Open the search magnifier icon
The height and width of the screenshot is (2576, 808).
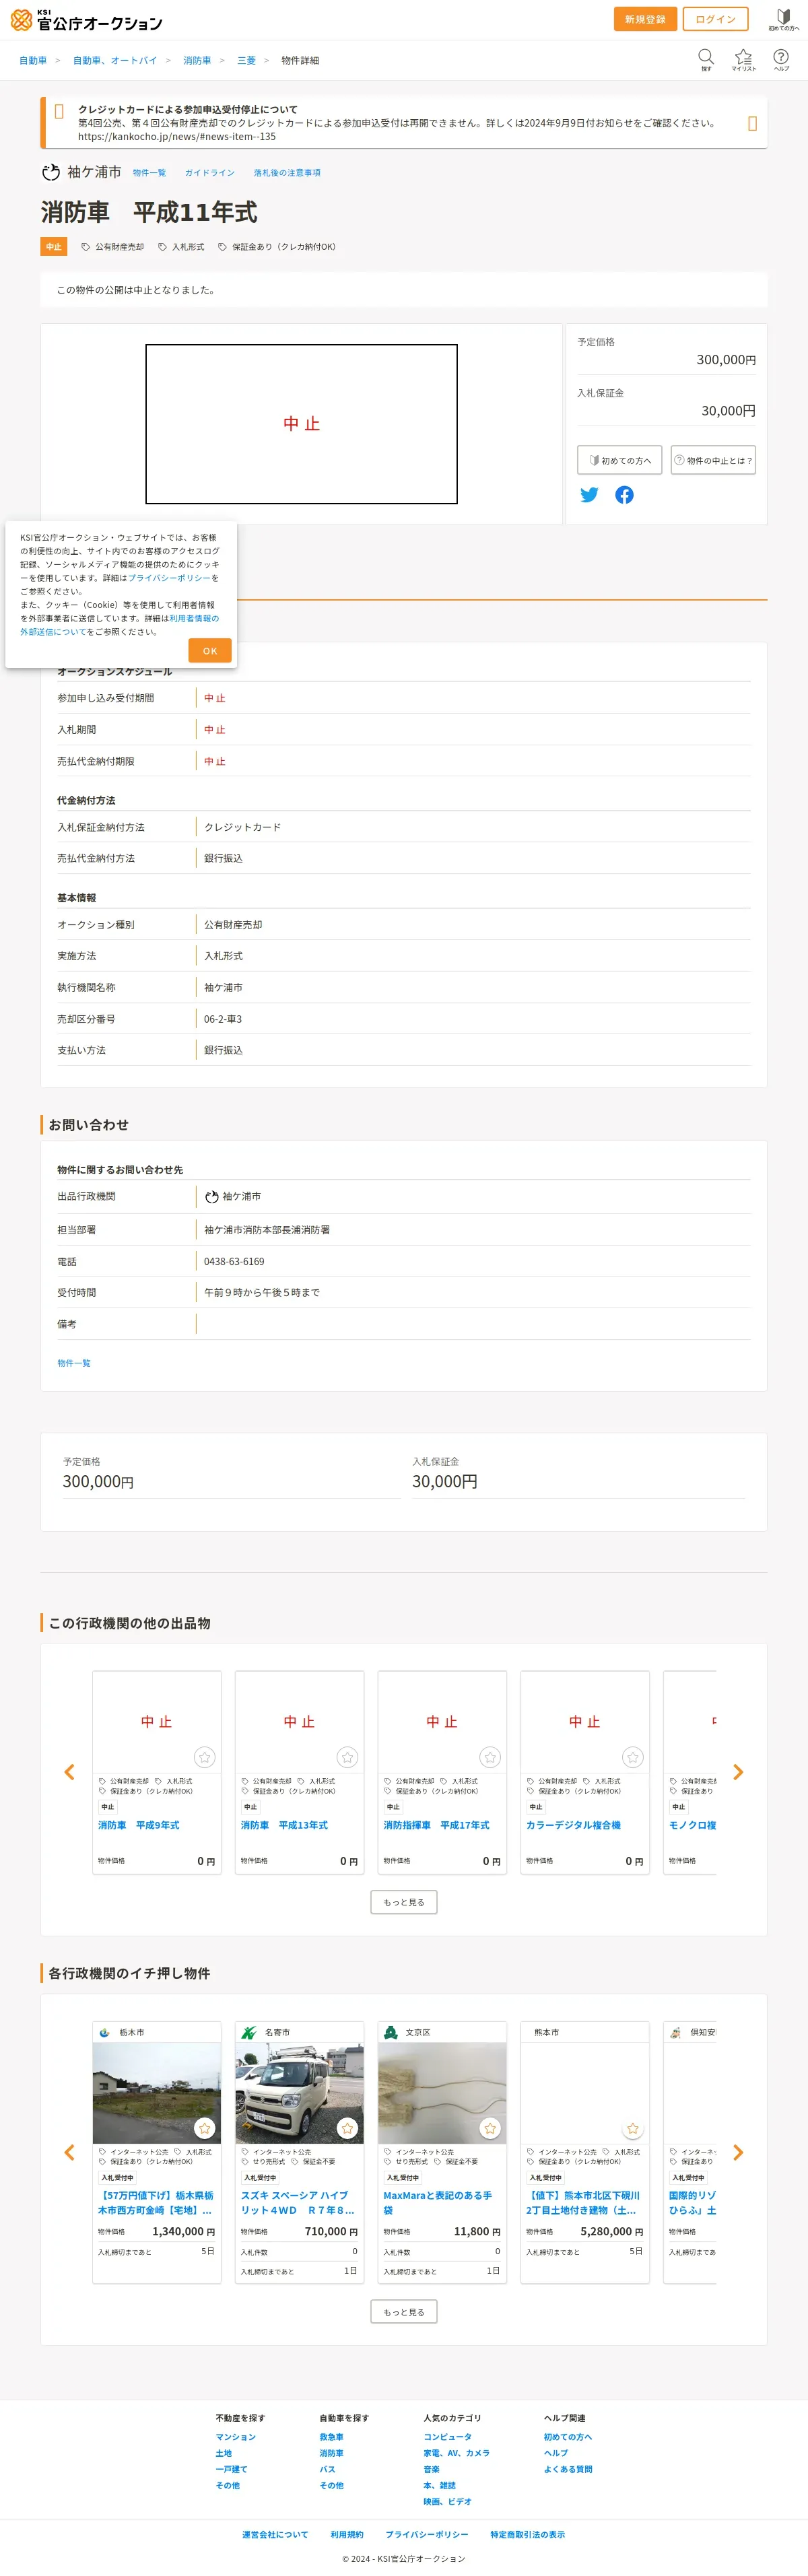pos(706,59)
